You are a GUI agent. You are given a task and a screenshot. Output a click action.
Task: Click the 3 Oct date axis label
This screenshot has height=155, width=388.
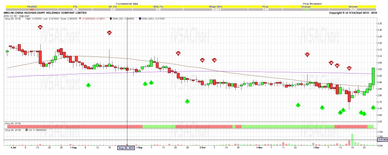(x=203, y=148)
